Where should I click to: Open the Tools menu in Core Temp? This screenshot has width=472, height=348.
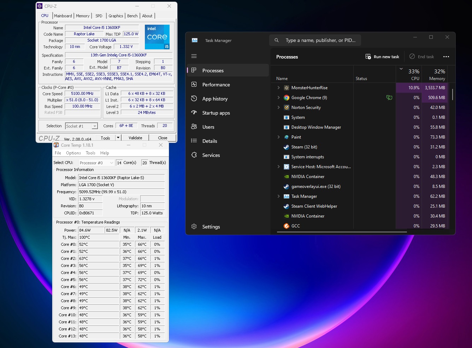[x=91, y=153]
